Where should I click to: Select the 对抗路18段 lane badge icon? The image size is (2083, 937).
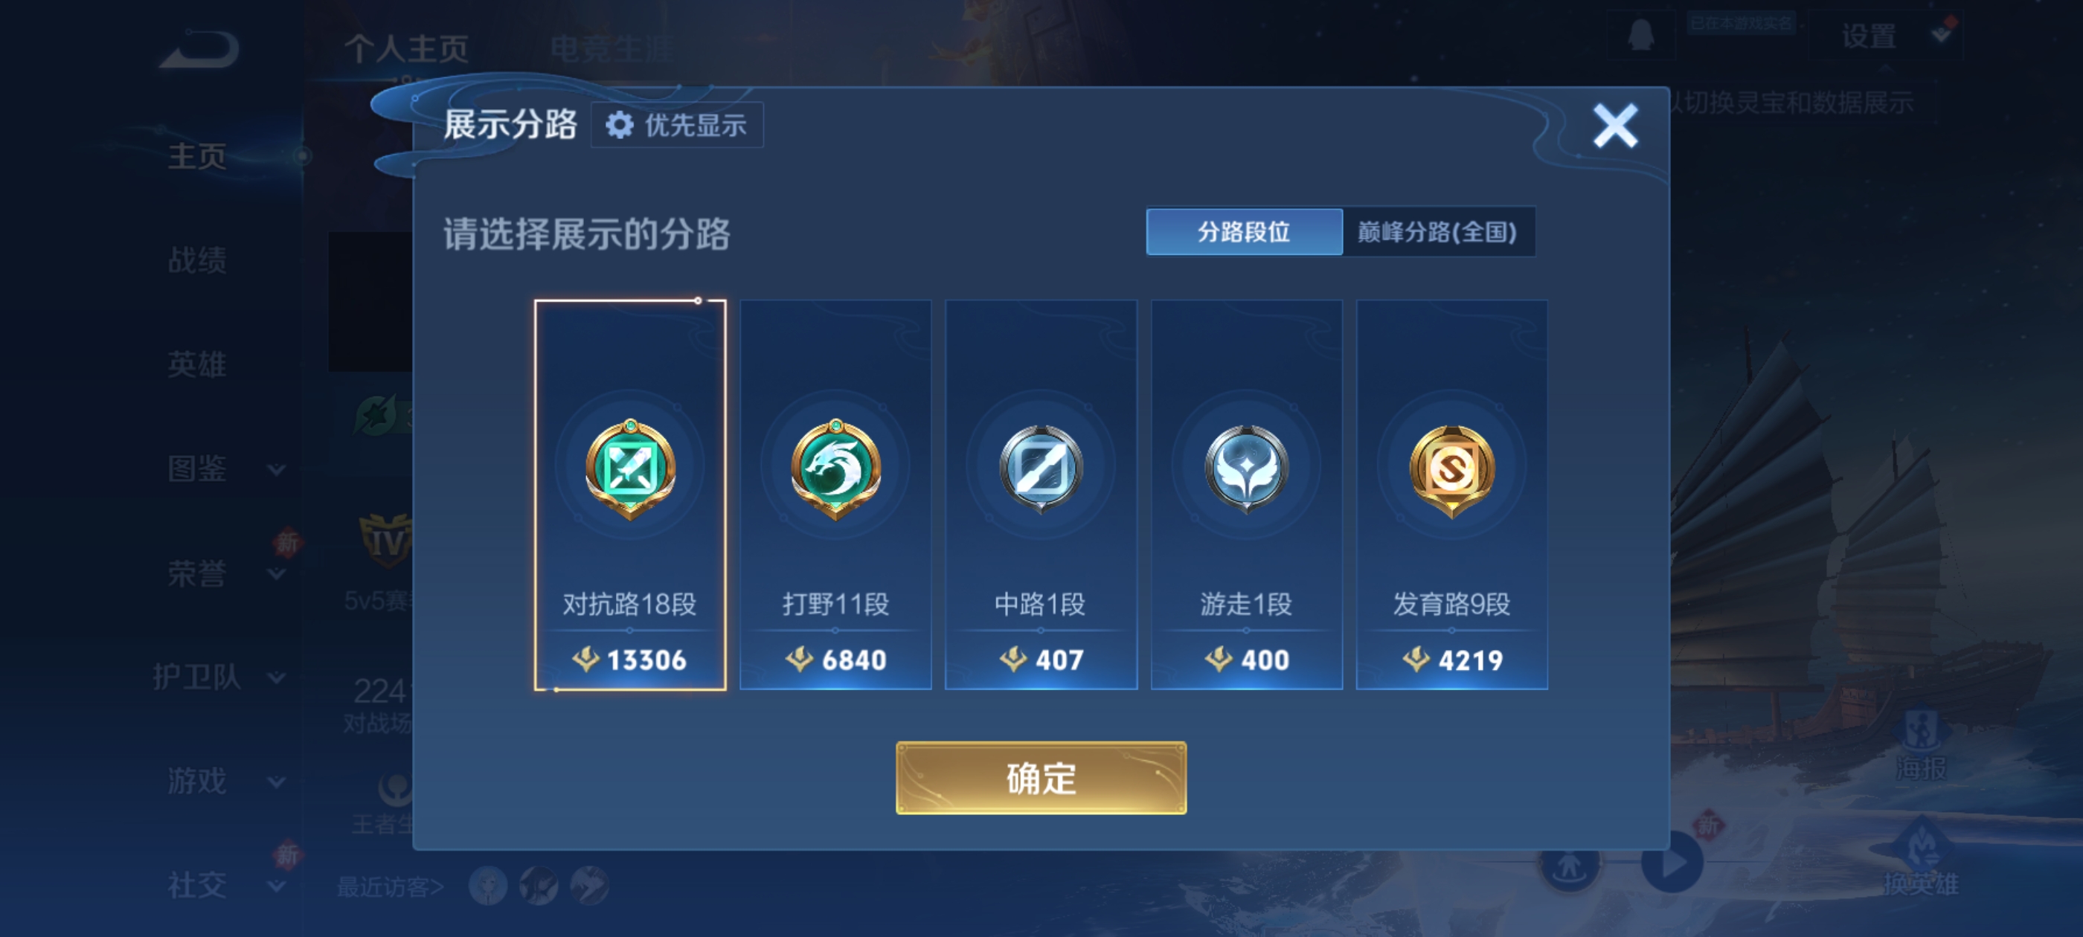point(630,468)
